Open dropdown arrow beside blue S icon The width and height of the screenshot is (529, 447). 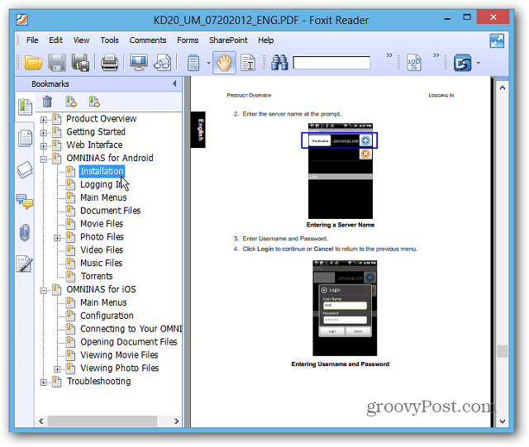tap(478, 63)
